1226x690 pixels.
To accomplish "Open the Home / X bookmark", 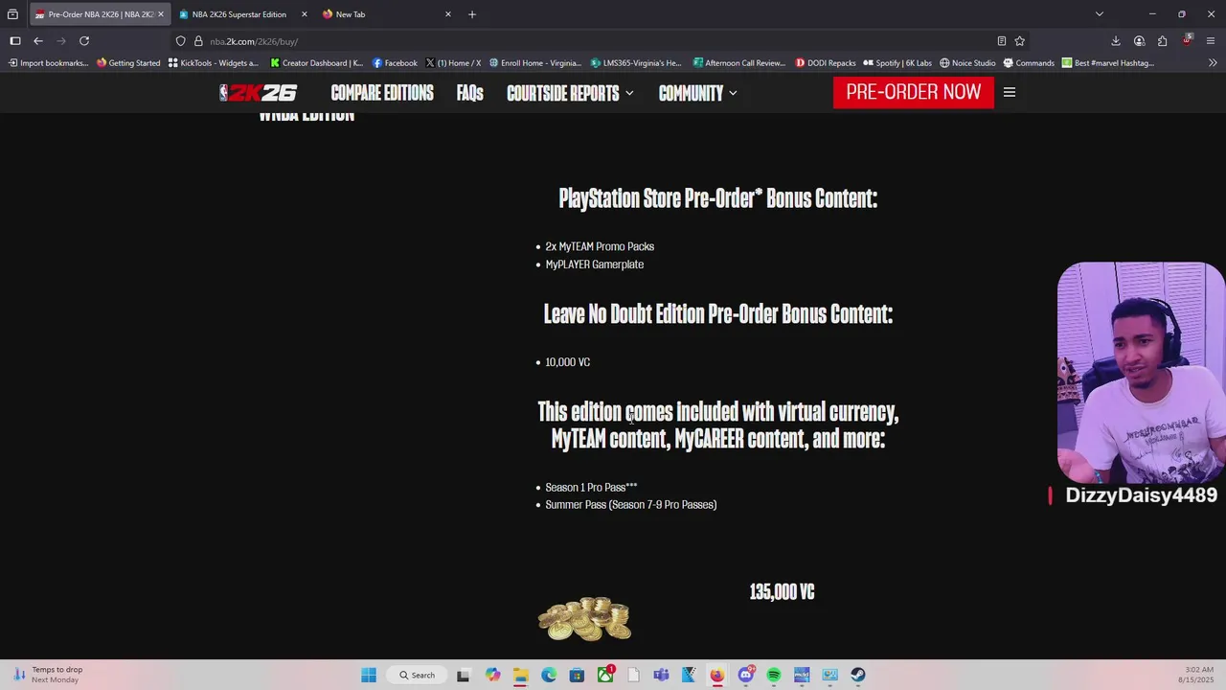I will click(453, 63).
